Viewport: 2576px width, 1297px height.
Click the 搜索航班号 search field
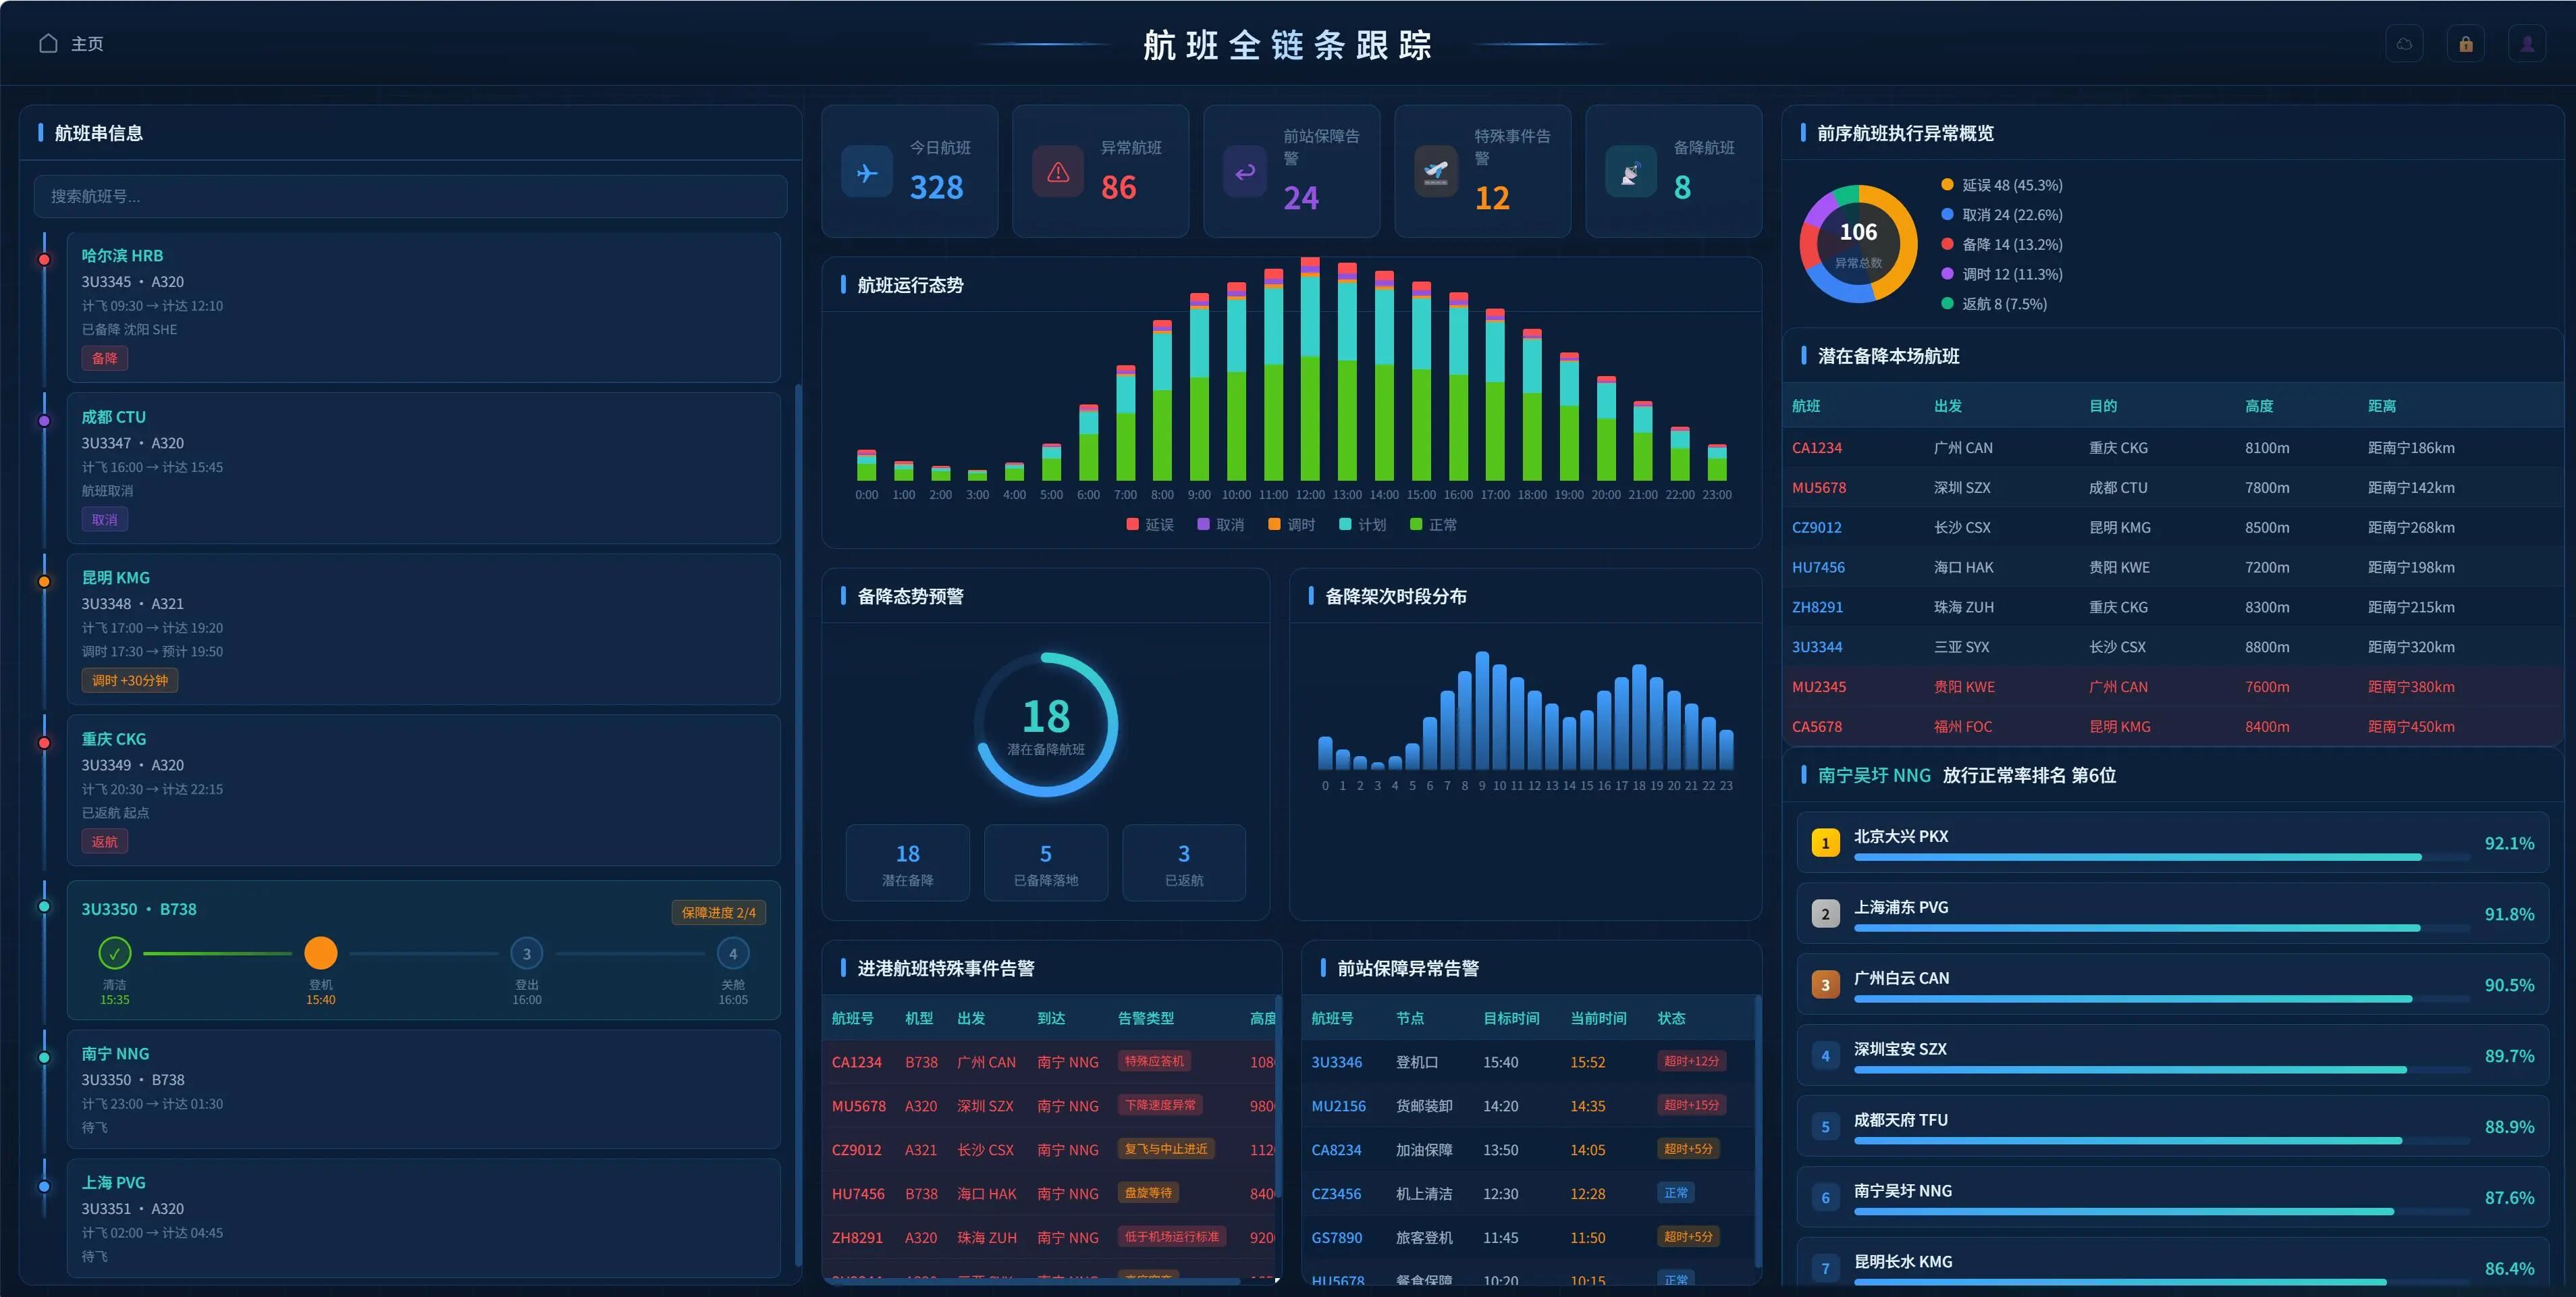(410, 196)
